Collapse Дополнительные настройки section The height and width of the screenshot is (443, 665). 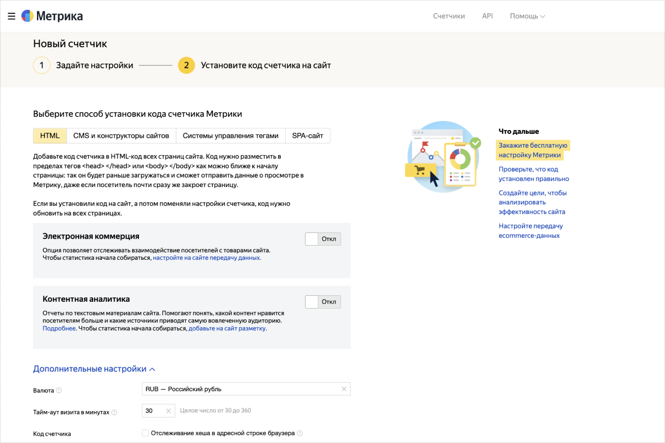[94, 369]
